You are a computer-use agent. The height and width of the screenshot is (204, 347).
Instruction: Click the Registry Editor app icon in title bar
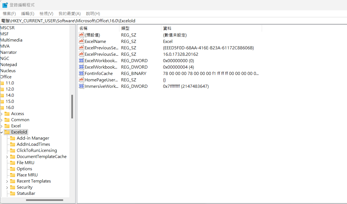click(5, 5)
